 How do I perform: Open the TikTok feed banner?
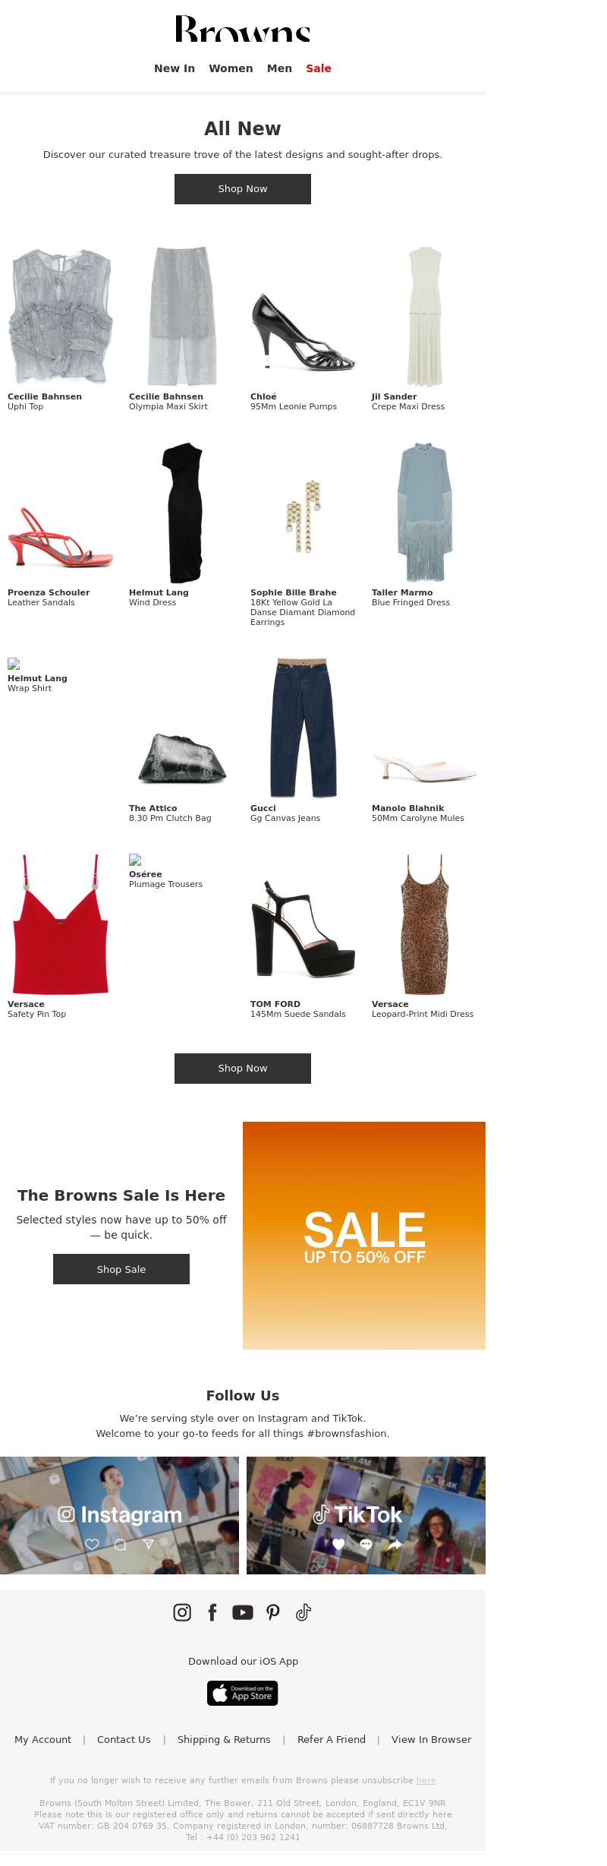pyautogui.click(x=366, y=1515)
